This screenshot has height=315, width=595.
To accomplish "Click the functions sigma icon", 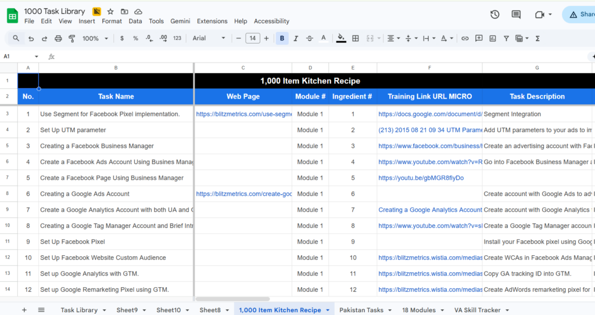I will tap(537, 38).
